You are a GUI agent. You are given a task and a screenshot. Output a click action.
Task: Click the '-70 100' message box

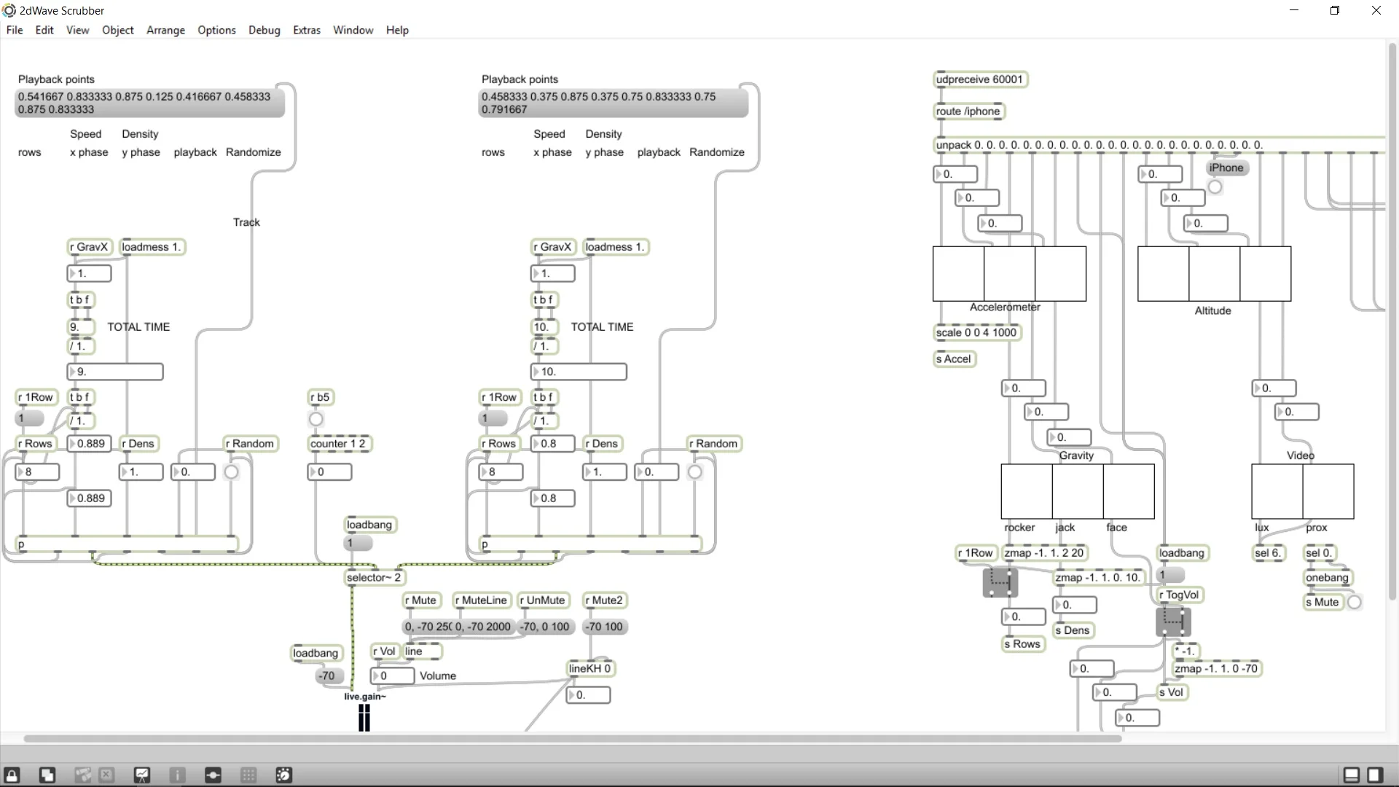click(605, 627)
